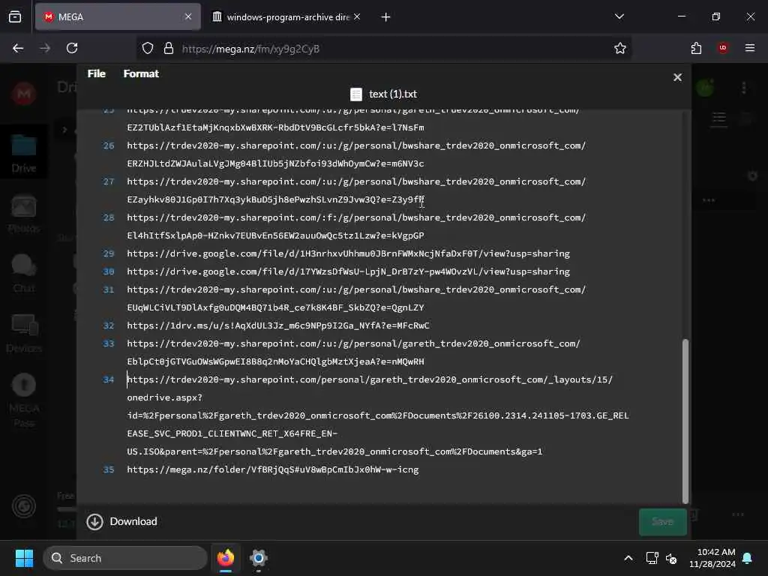Click the uBlock Origin extension icon

723,48
